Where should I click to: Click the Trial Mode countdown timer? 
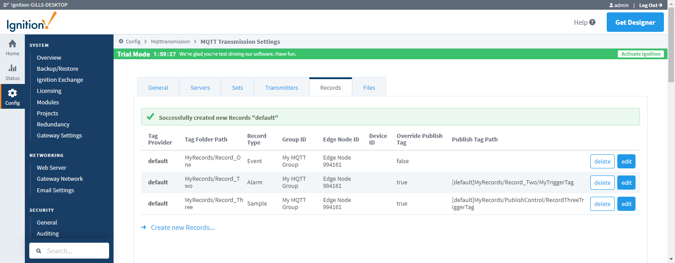pyautogui.click(x=165, y=54)
